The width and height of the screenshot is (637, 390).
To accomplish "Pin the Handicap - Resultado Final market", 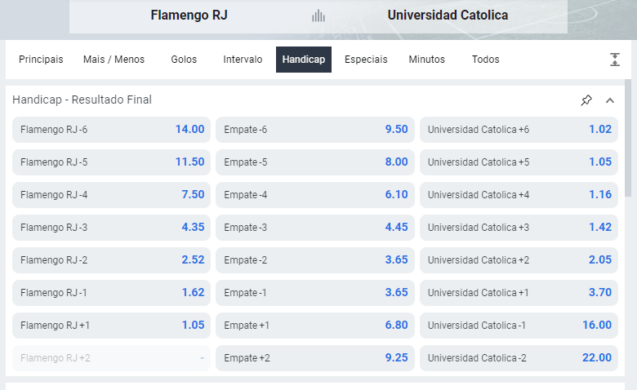I will [x=586, y=100].
